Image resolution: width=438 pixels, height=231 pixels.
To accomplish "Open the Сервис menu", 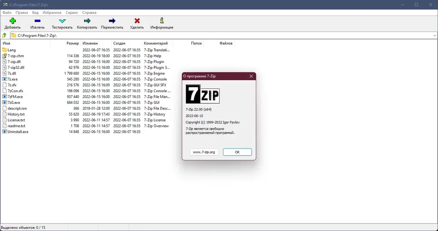I will point(72,13).
